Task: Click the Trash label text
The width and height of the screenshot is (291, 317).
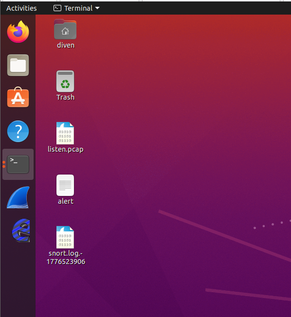Action: tap(66, 97)
